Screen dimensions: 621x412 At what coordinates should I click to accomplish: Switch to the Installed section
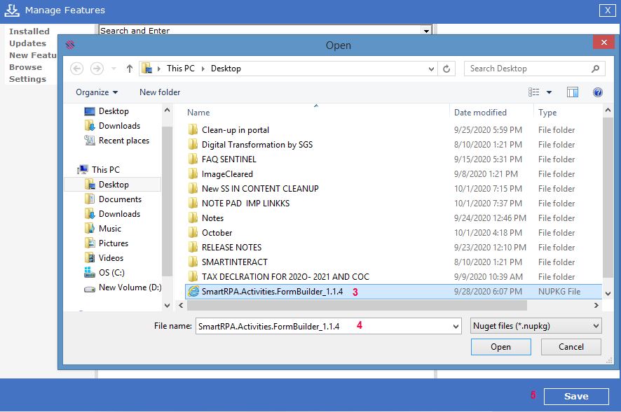click(29, 31)
